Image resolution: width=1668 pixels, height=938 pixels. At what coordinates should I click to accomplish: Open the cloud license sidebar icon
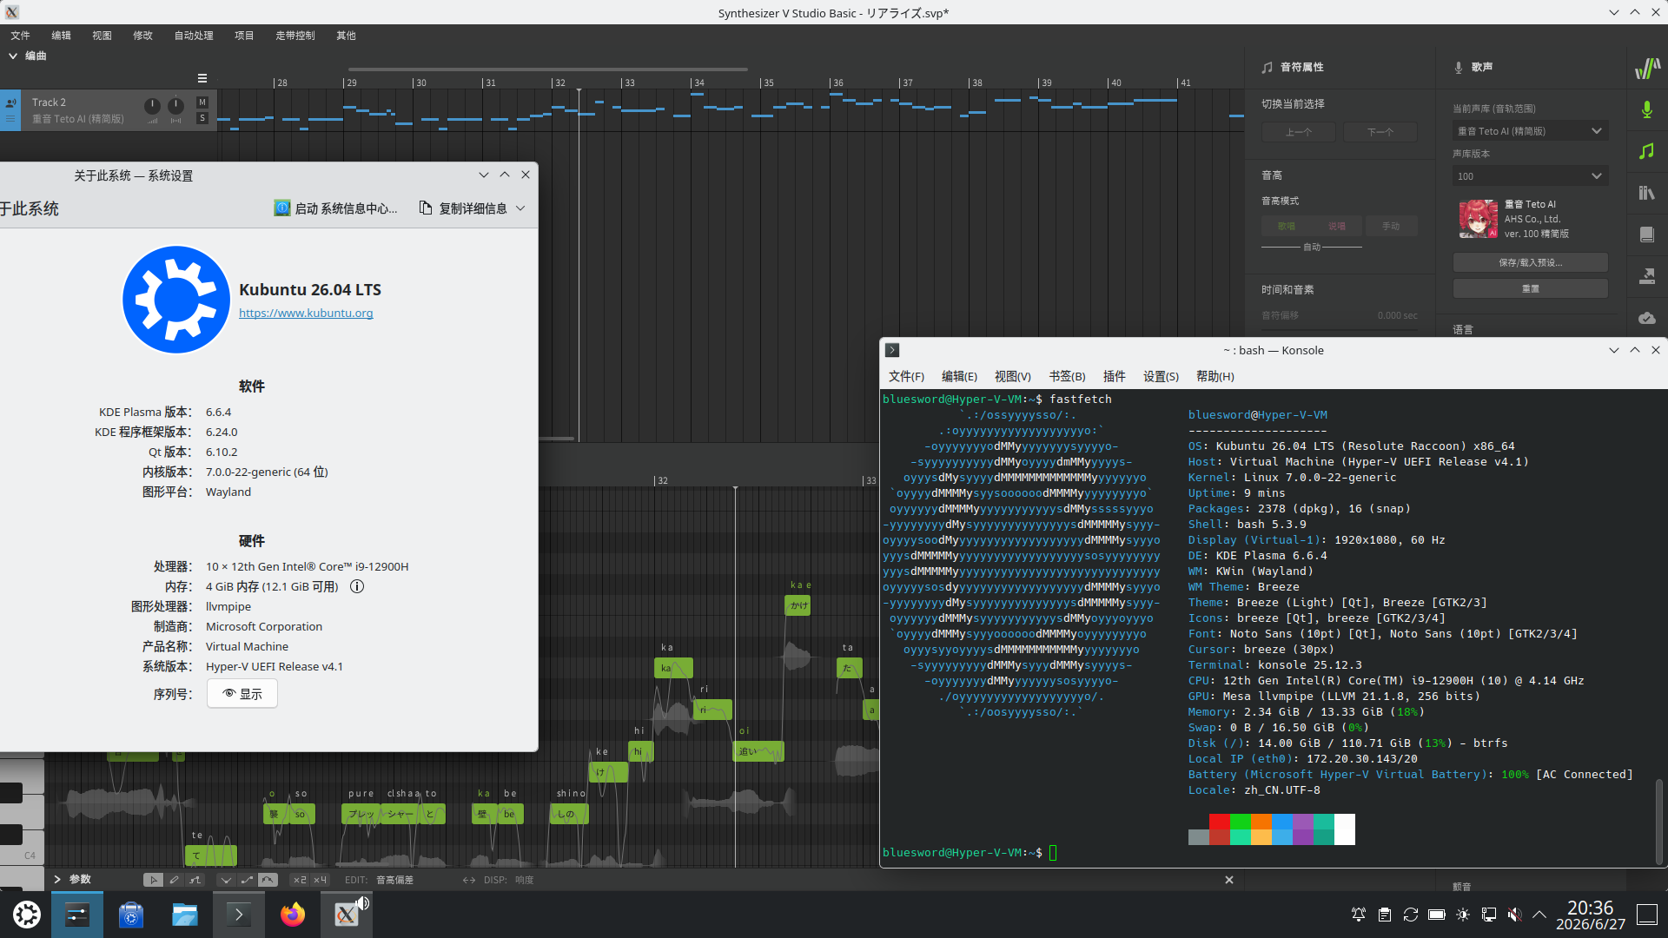(1646, 318)
